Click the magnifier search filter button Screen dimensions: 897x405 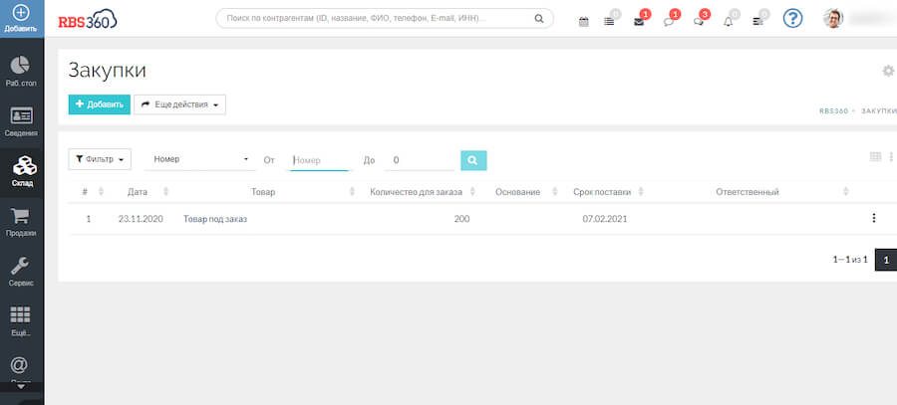pyautogui.click(x=473, y=159)
